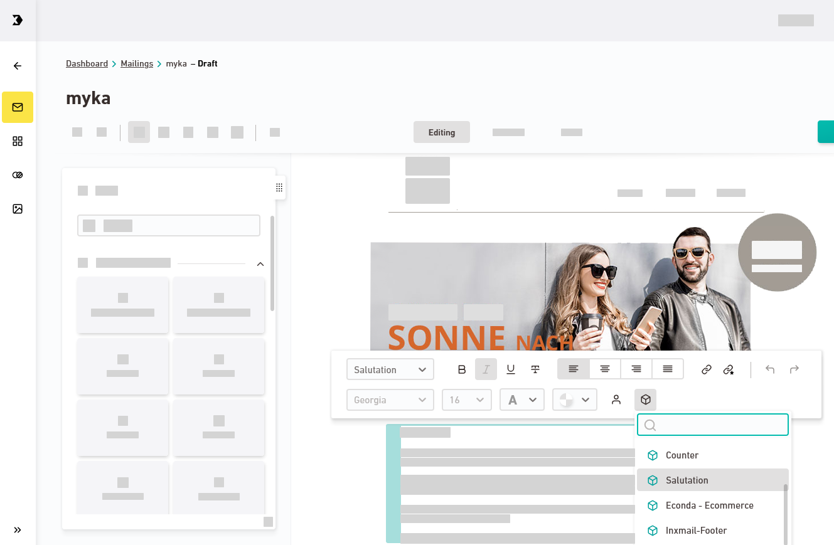Choose Inxmail-Footer from the module list
This screenshot has height=545, width=834.
pyautogui.click(x=696, y=531)
